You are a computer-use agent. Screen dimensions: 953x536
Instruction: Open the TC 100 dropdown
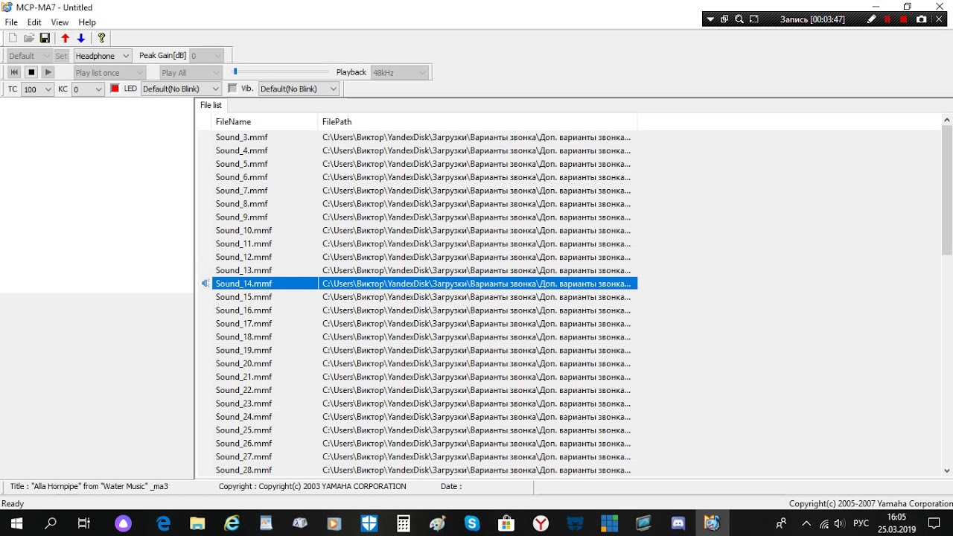(37, 89)
